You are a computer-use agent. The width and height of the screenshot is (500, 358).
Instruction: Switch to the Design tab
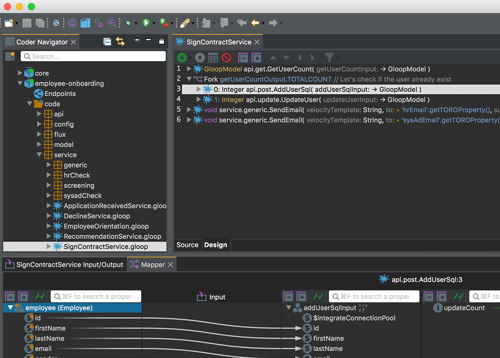pyautogui.click(x=215, y=245)
